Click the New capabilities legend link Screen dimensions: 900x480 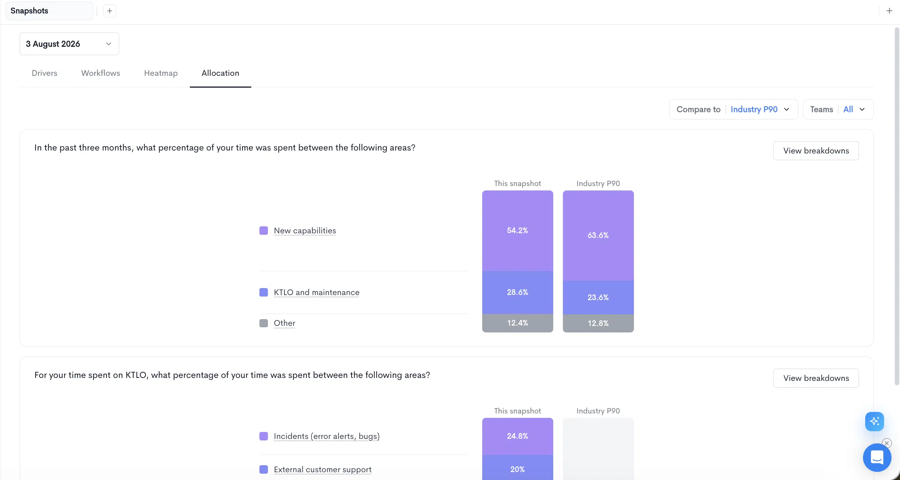click(305, 230)
